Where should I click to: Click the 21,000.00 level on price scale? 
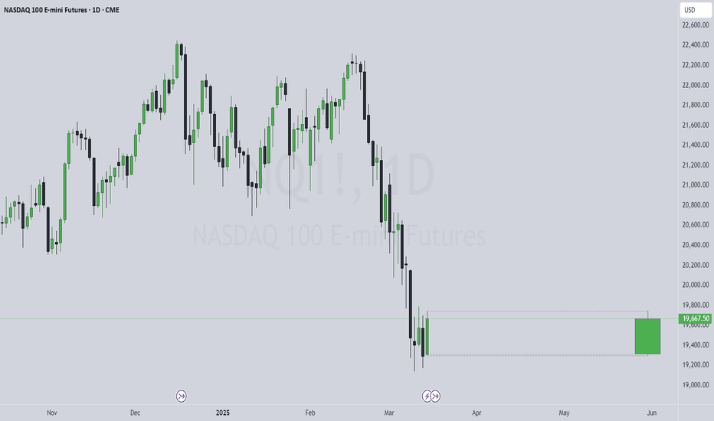[696, 184]
